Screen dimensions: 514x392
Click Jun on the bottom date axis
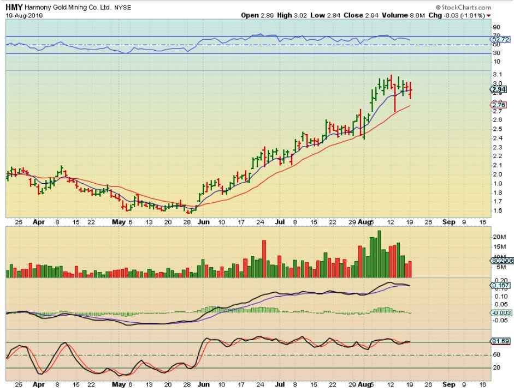[203, 384]
